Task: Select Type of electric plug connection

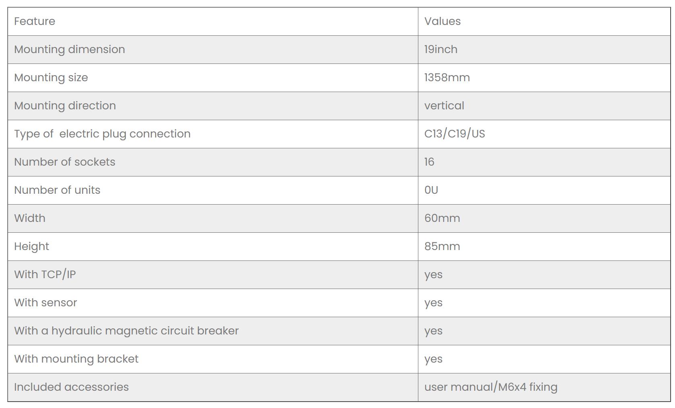Action: 102,134
